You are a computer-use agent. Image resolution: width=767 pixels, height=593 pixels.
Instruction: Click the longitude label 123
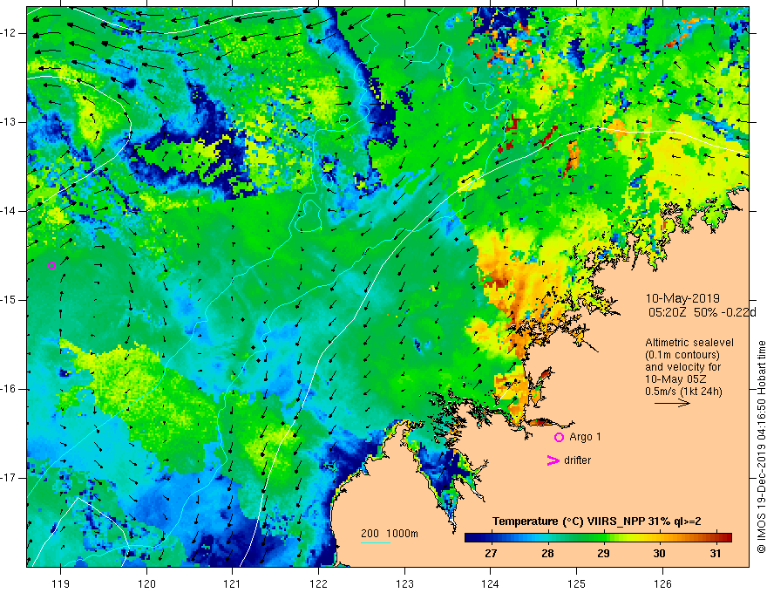click(x=404, y=583)
